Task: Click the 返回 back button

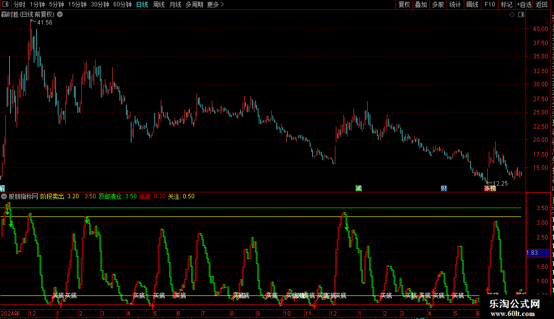Action: click(542, 4)
